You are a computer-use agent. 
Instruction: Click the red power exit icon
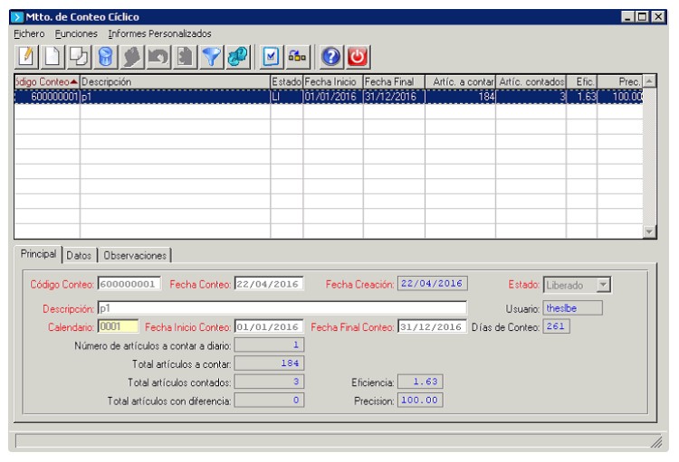point(358,57)
